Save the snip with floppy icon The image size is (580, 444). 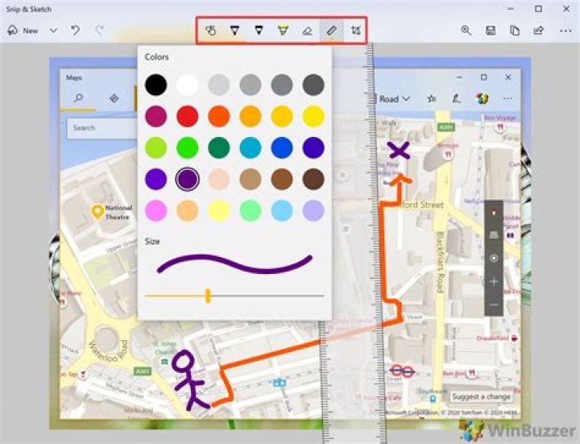[x=491, y=31]
